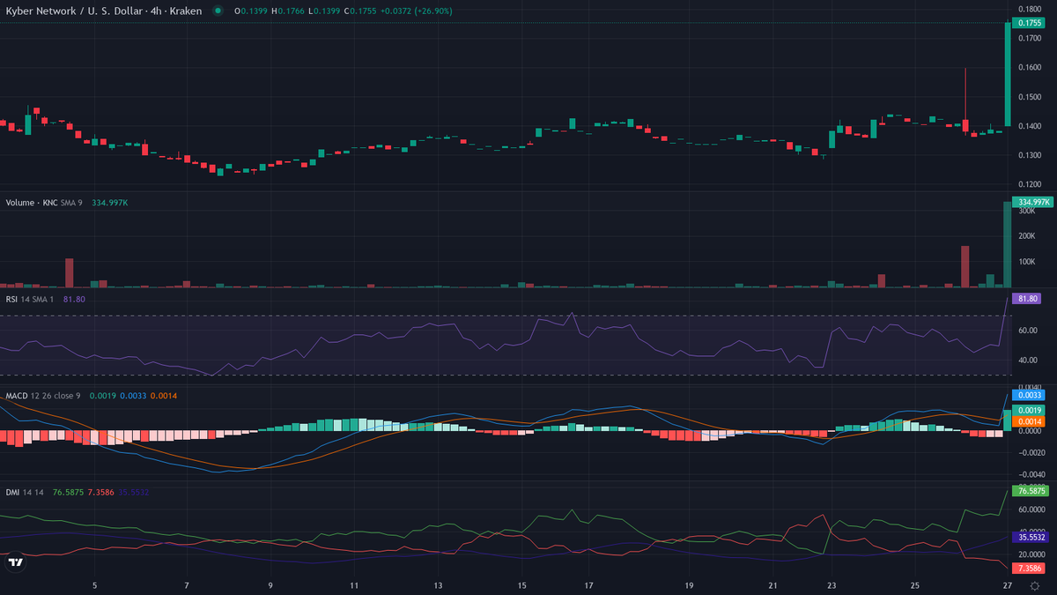Click the MACD legend value 0.0033
The width and height of the screenshot is (1057, 595).
click(132, 395)
